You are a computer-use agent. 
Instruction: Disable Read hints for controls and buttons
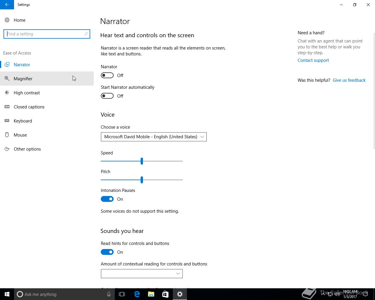[107, 252]
